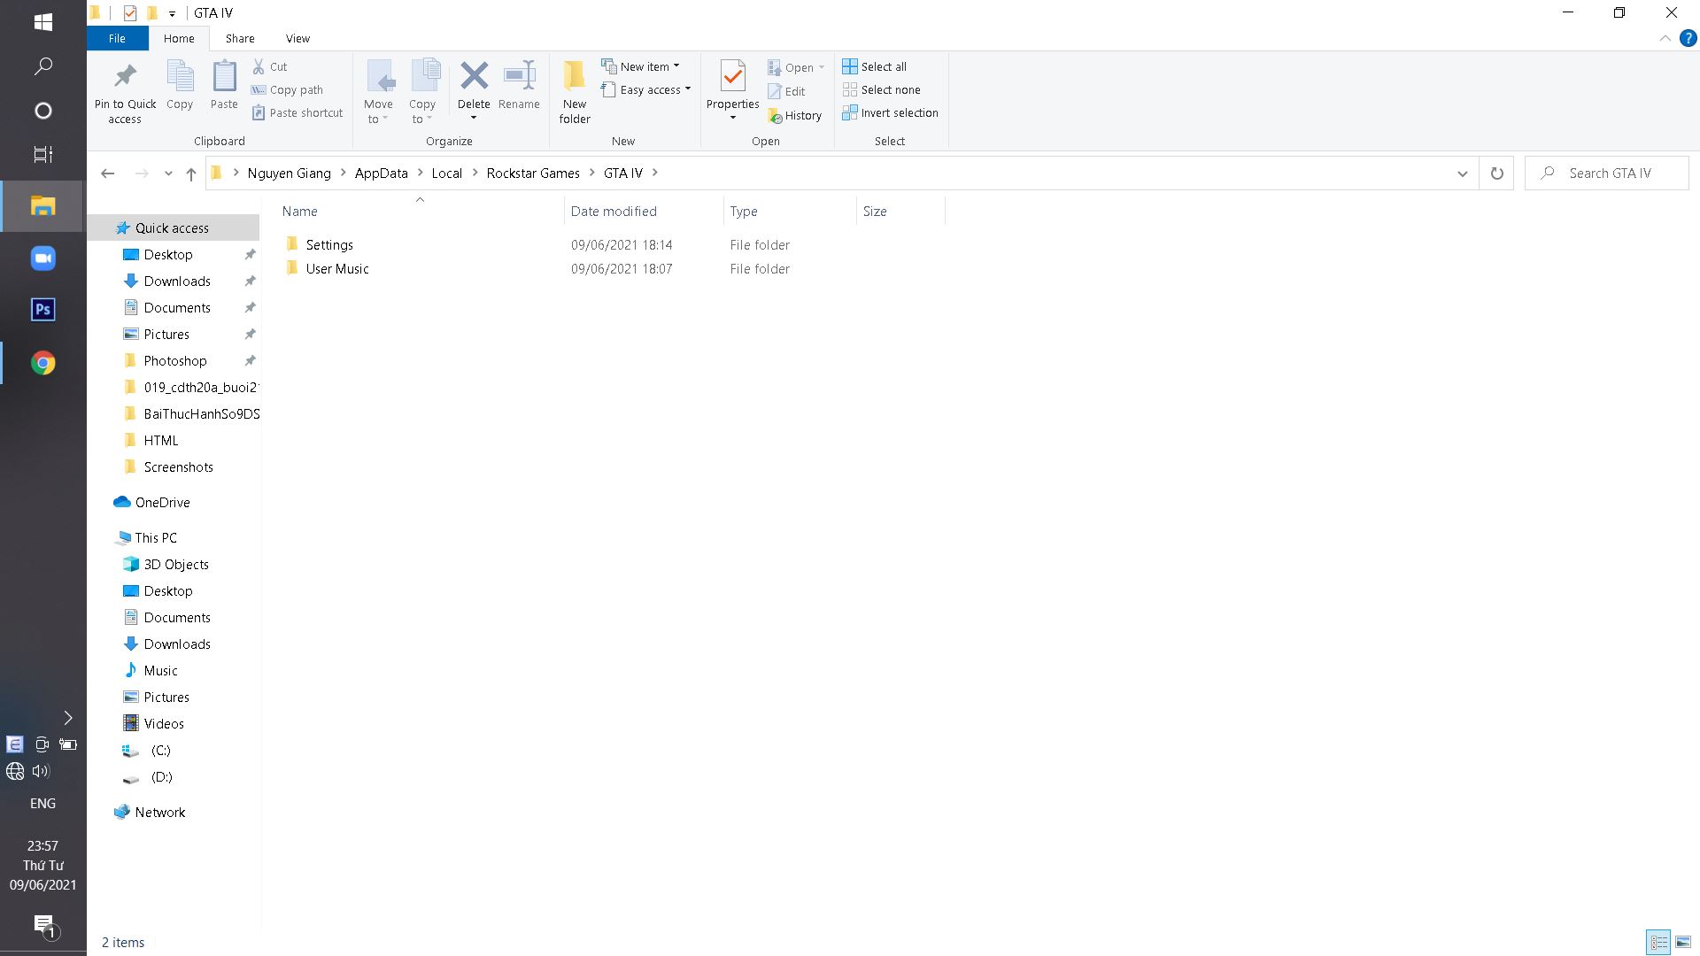The height and width of the screenshot is (956, 1700).
Task: Expand the Properties options arrow
Action: (732, 118)
